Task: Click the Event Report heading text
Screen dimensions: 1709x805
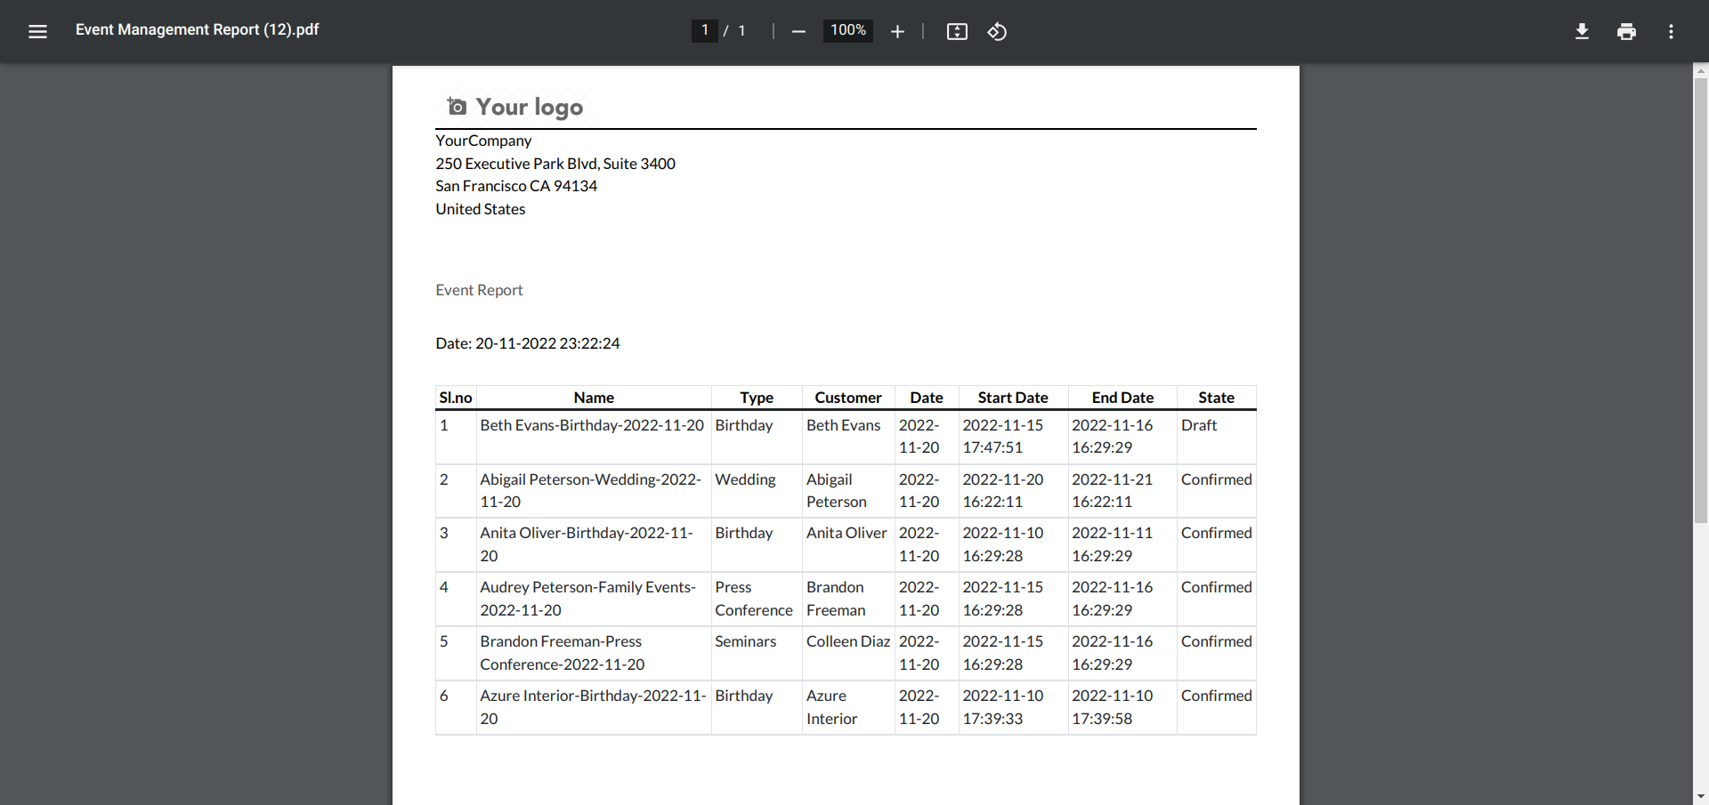Action: [x=479, y=290]
